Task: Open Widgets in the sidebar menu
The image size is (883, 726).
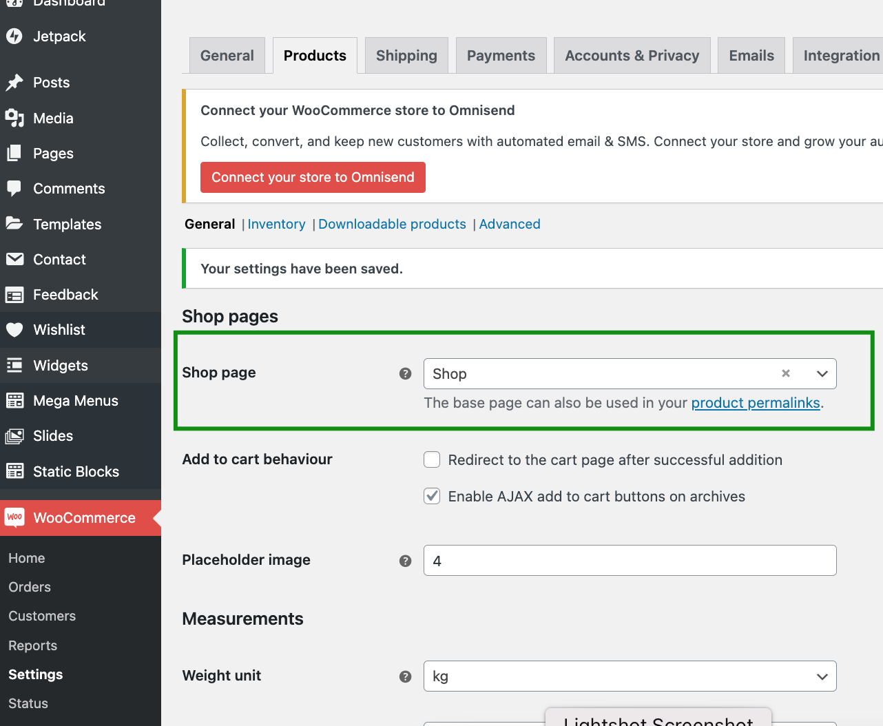Action: point(81,365)
